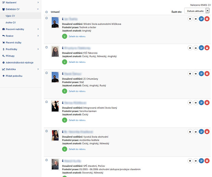Click red archive icon for Servírka barman candidate
Image resolution: width=212 pixels, height=177 pixels.
pos(207,102)
